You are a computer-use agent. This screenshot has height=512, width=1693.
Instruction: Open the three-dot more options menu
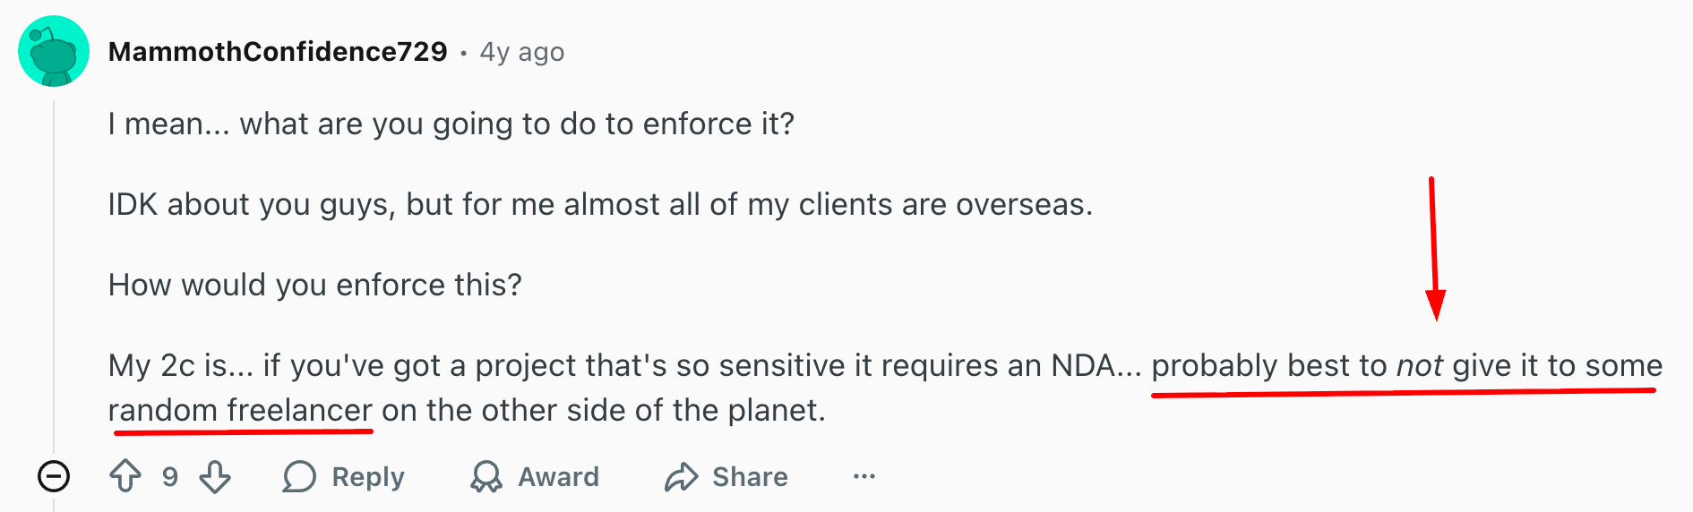[x=864, y=476]
